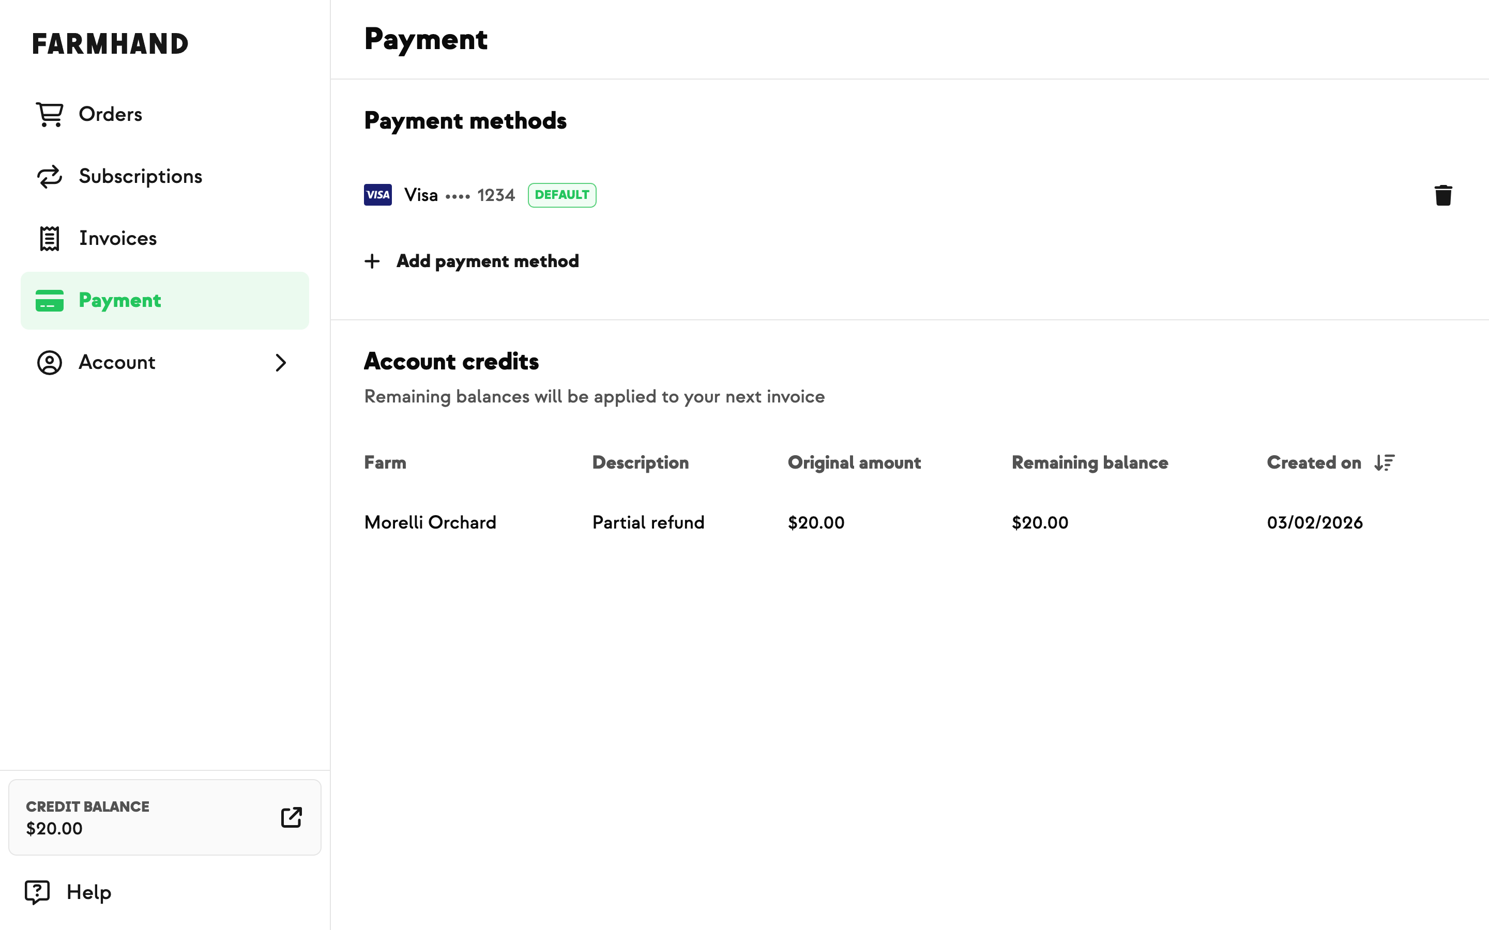Click the DEFAULT badge on Visa card
Screen dimensions: 1489x930
point(562,196)
